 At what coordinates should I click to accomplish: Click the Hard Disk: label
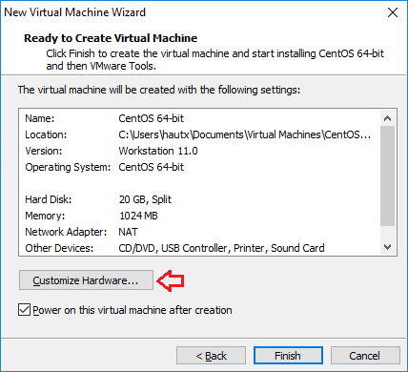[49, 199]
